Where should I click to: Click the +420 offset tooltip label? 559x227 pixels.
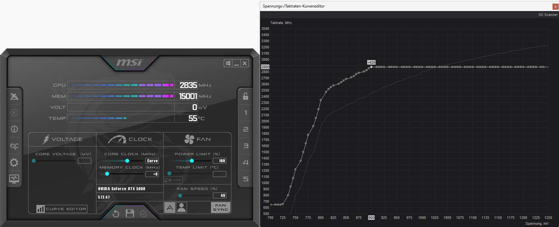click(x=371, y=62)
